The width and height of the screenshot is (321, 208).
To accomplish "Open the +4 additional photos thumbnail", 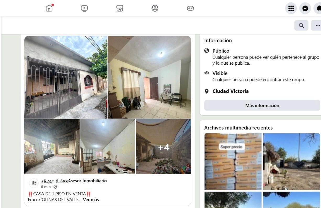I will pyautogui.click(x=164, y=147).
